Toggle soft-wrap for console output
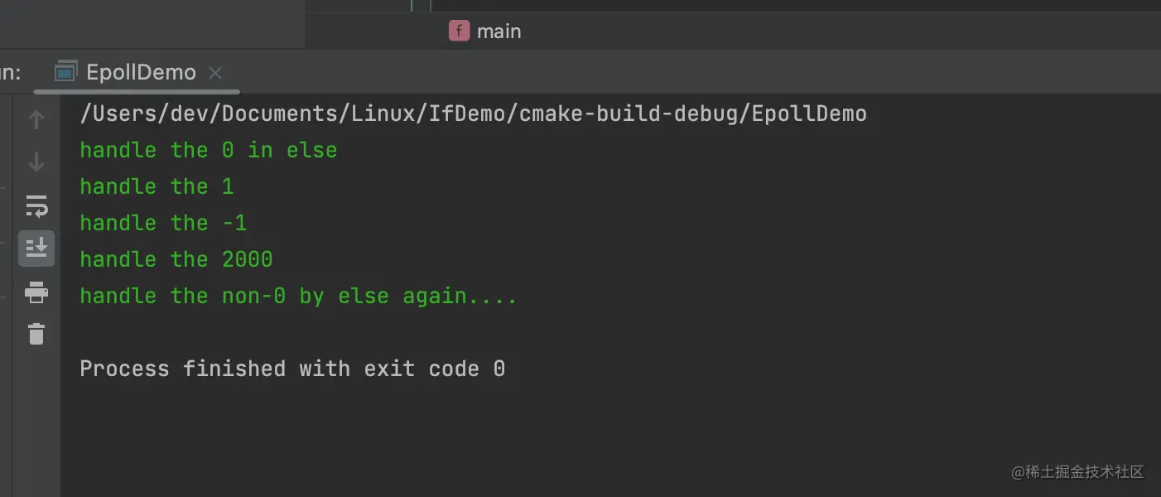Image resolution: width=1161 pixels, height=497 pixels. [36, 205]
